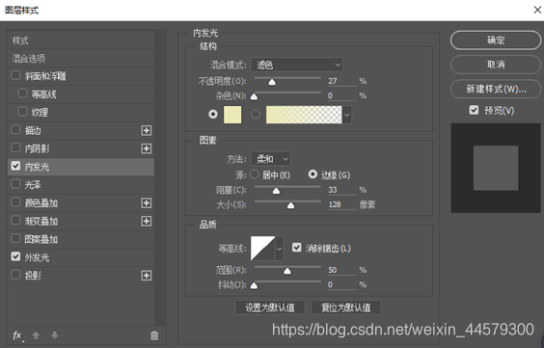Delete effect with the trash icon

coord(154,335)
